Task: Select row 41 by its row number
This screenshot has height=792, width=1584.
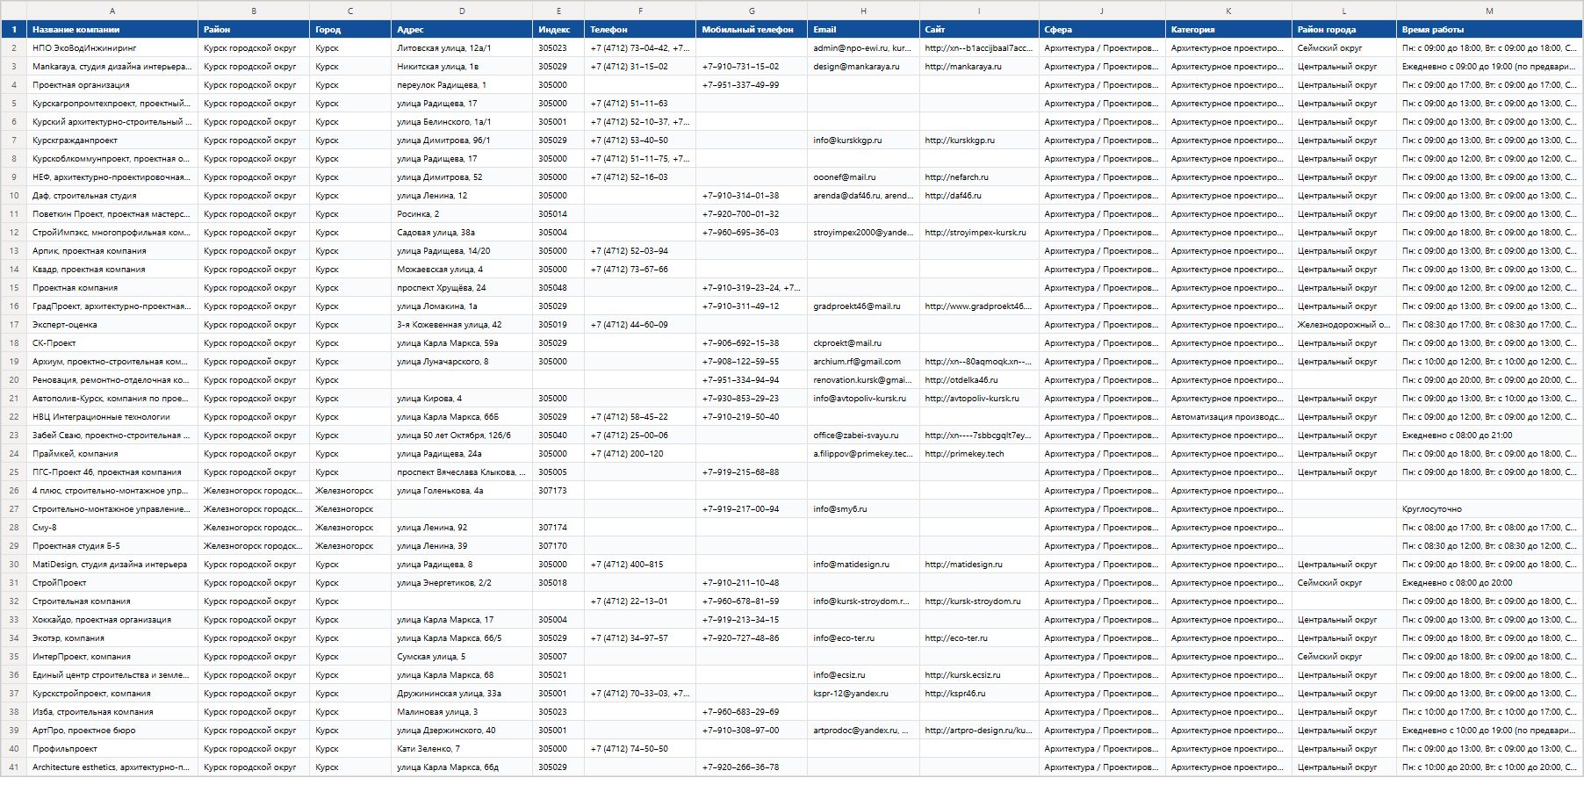Action: point(13,767)
